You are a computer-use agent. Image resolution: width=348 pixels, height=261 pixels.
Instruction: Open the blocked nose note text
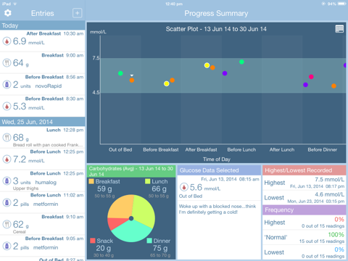tap(217, 210)
